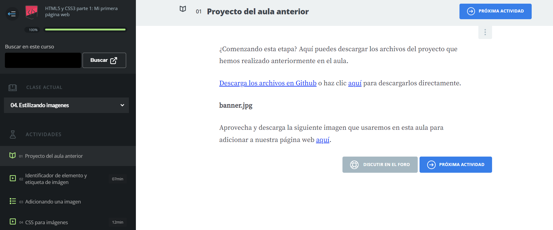Click video play icon of activity 02

pyautogui.click(x=13, y=178)
